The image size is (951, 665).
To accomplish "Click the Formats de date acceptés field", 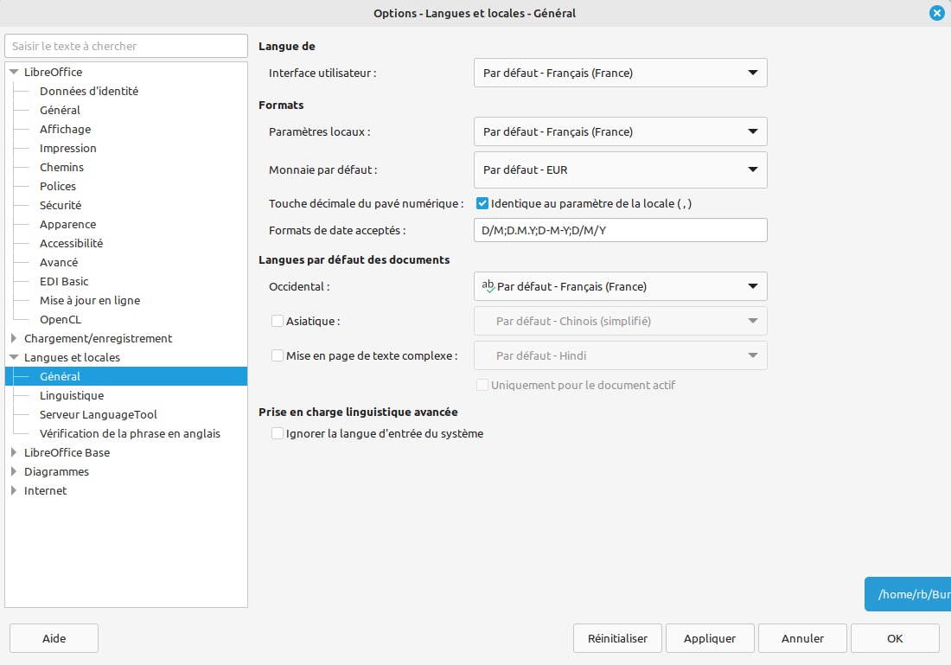I will 620,230.
